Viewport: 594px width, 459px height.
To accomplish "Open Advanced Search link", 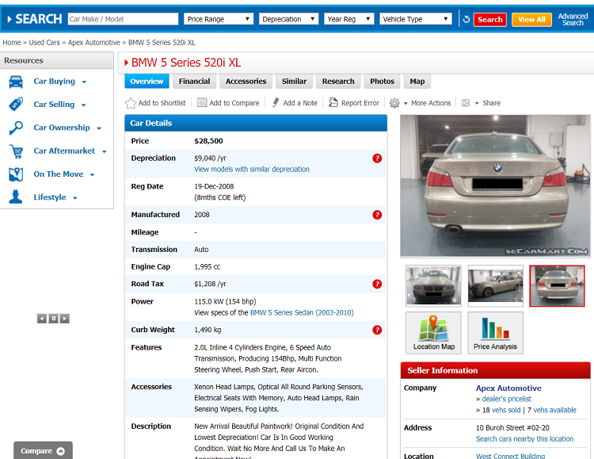I will click(573, 19).
